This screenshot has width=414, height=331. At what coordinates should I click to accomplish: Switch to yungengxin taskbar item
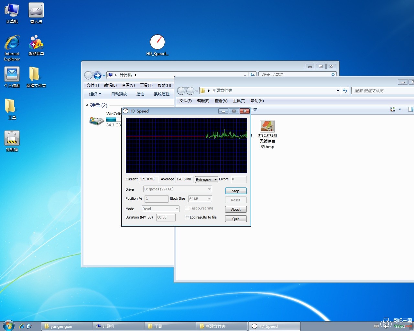(67, 326)
